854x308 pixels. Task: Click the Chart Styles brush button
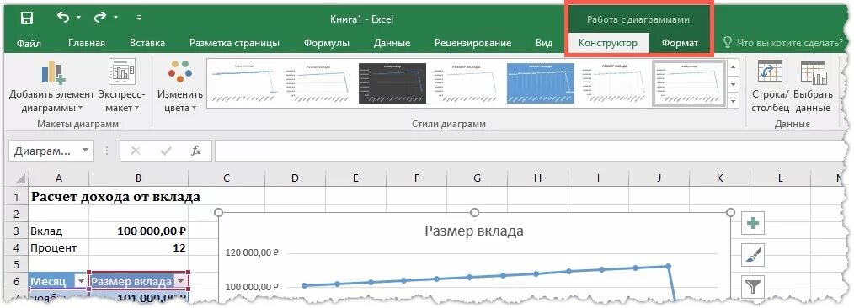click(753, 255)
